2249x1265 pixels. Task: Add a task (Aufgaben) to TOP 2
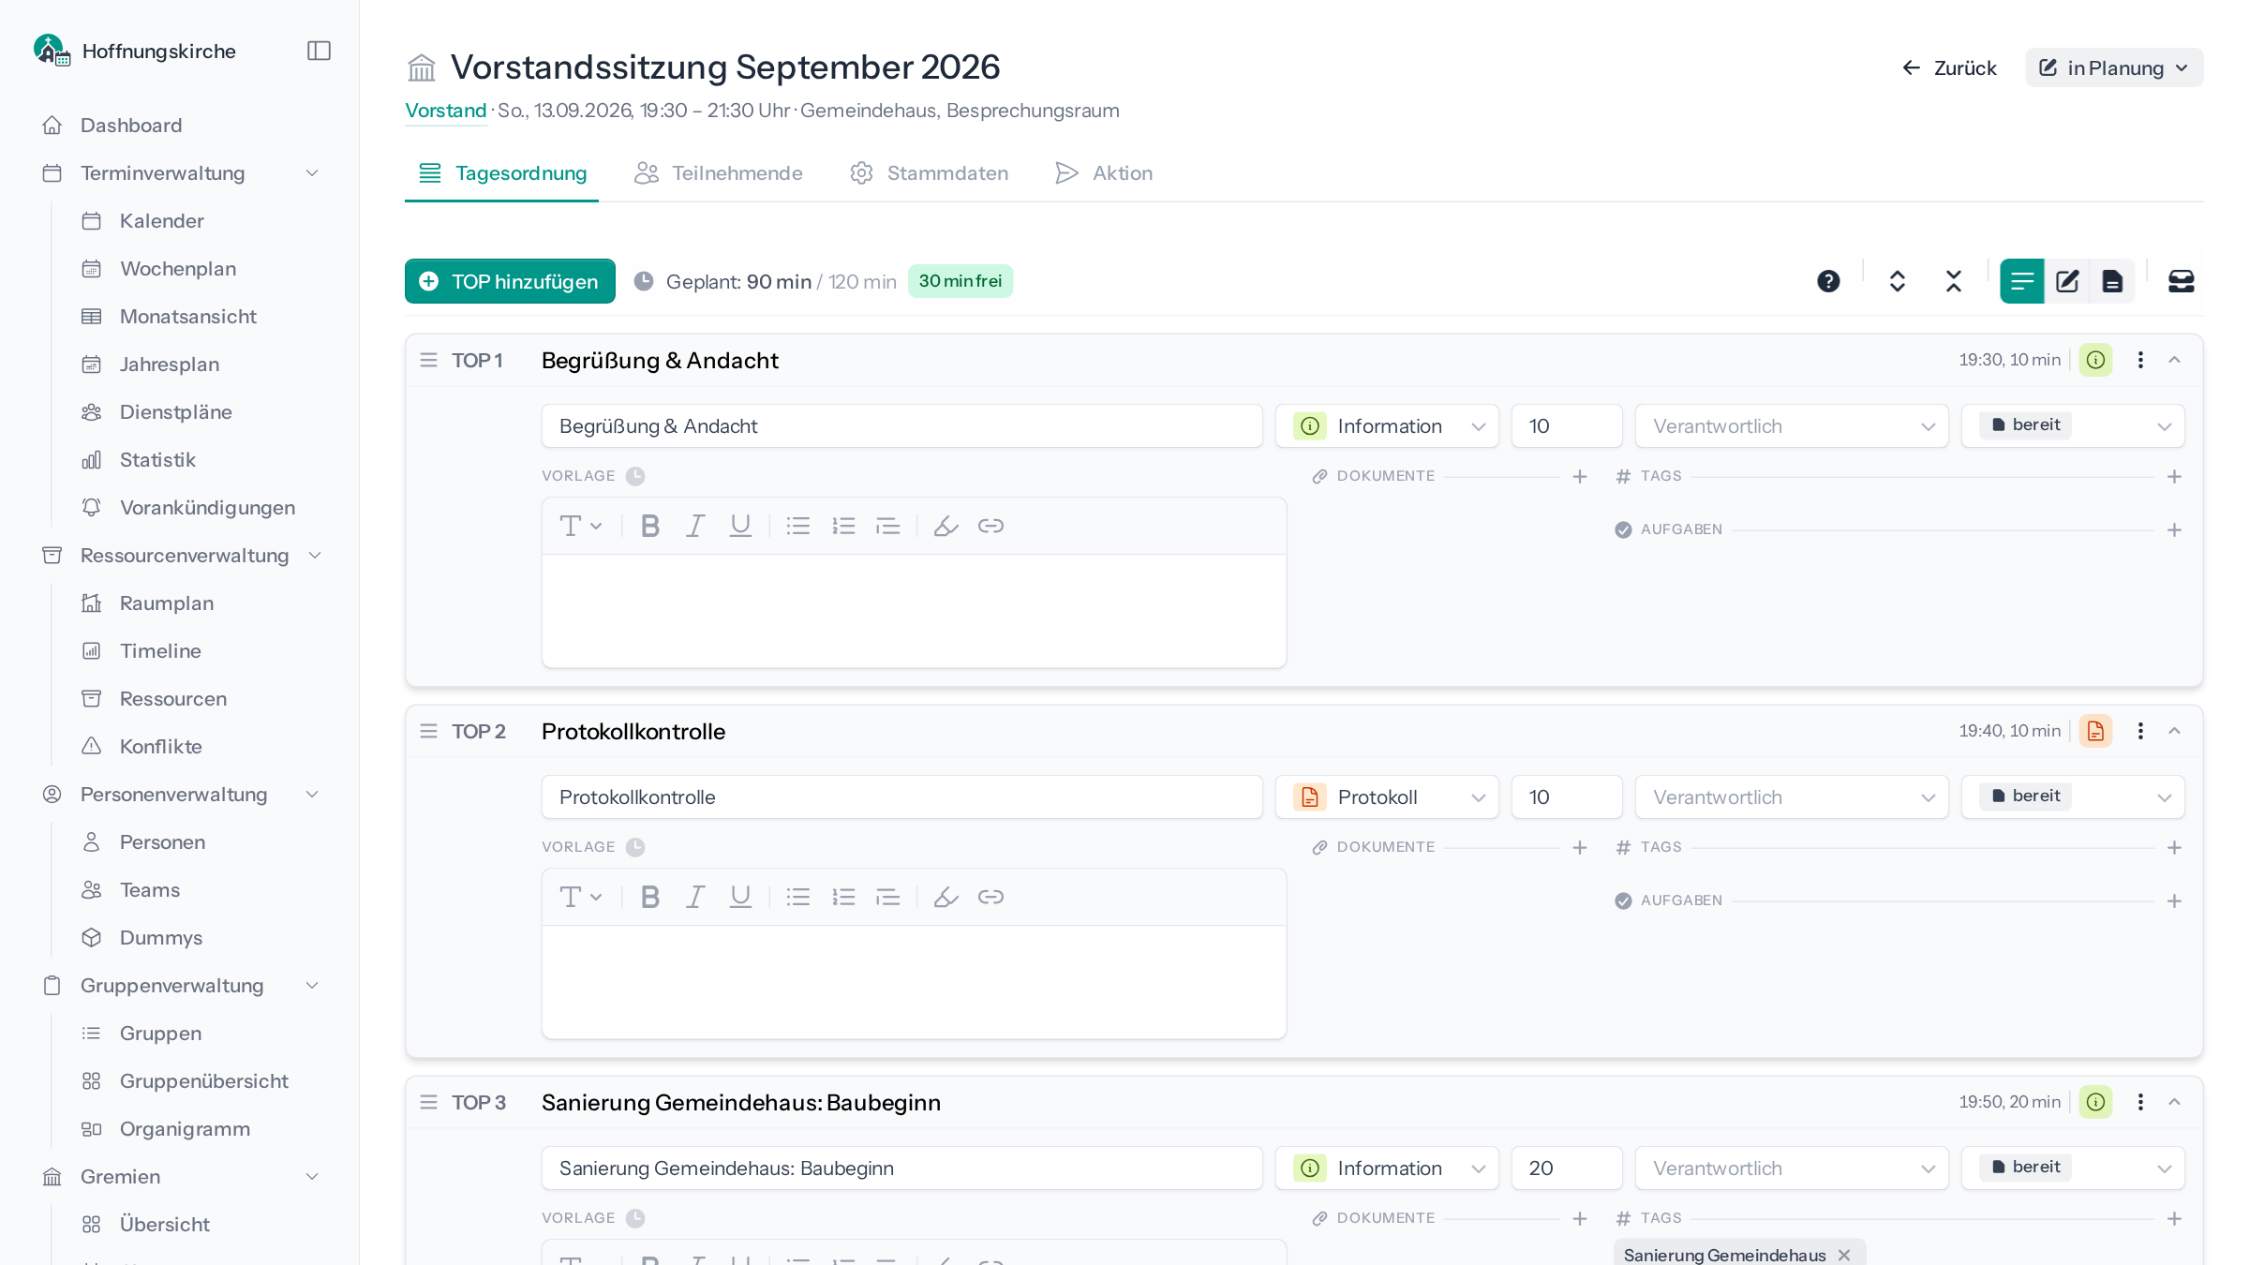coord(2175,901)
